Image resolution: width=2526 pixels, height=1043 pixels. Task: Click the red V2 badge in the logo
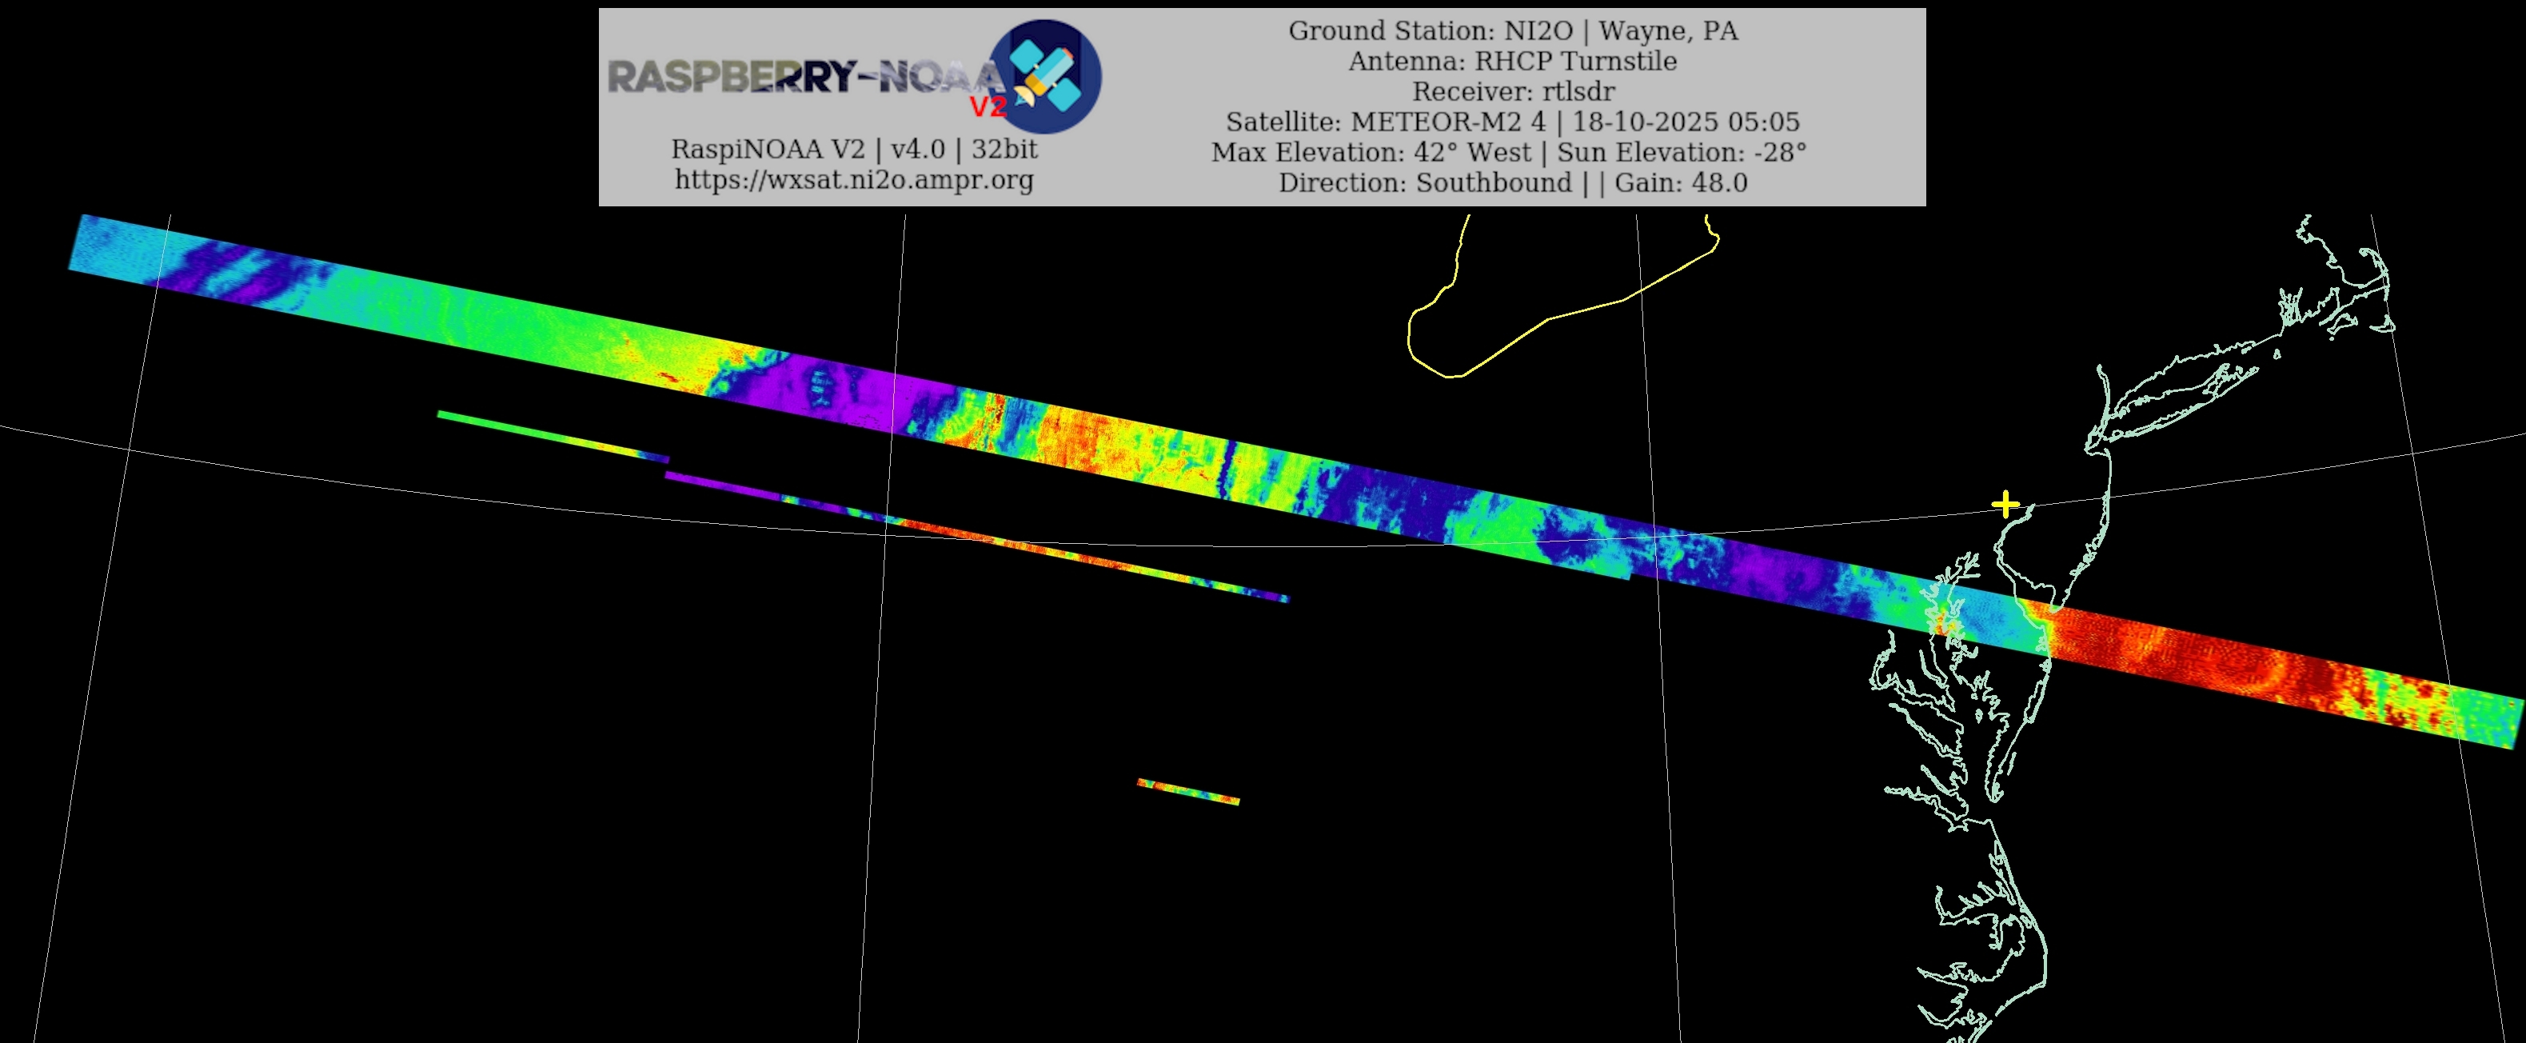pos(988,106)
